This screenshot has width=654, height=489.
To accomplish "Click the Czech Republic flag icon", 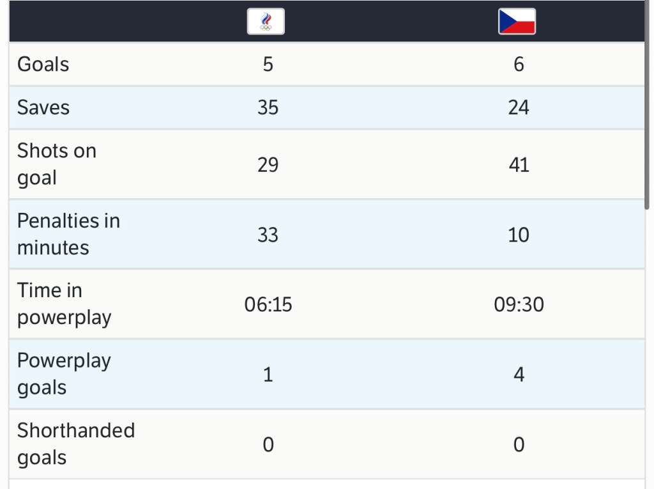I will coord(517,21).
